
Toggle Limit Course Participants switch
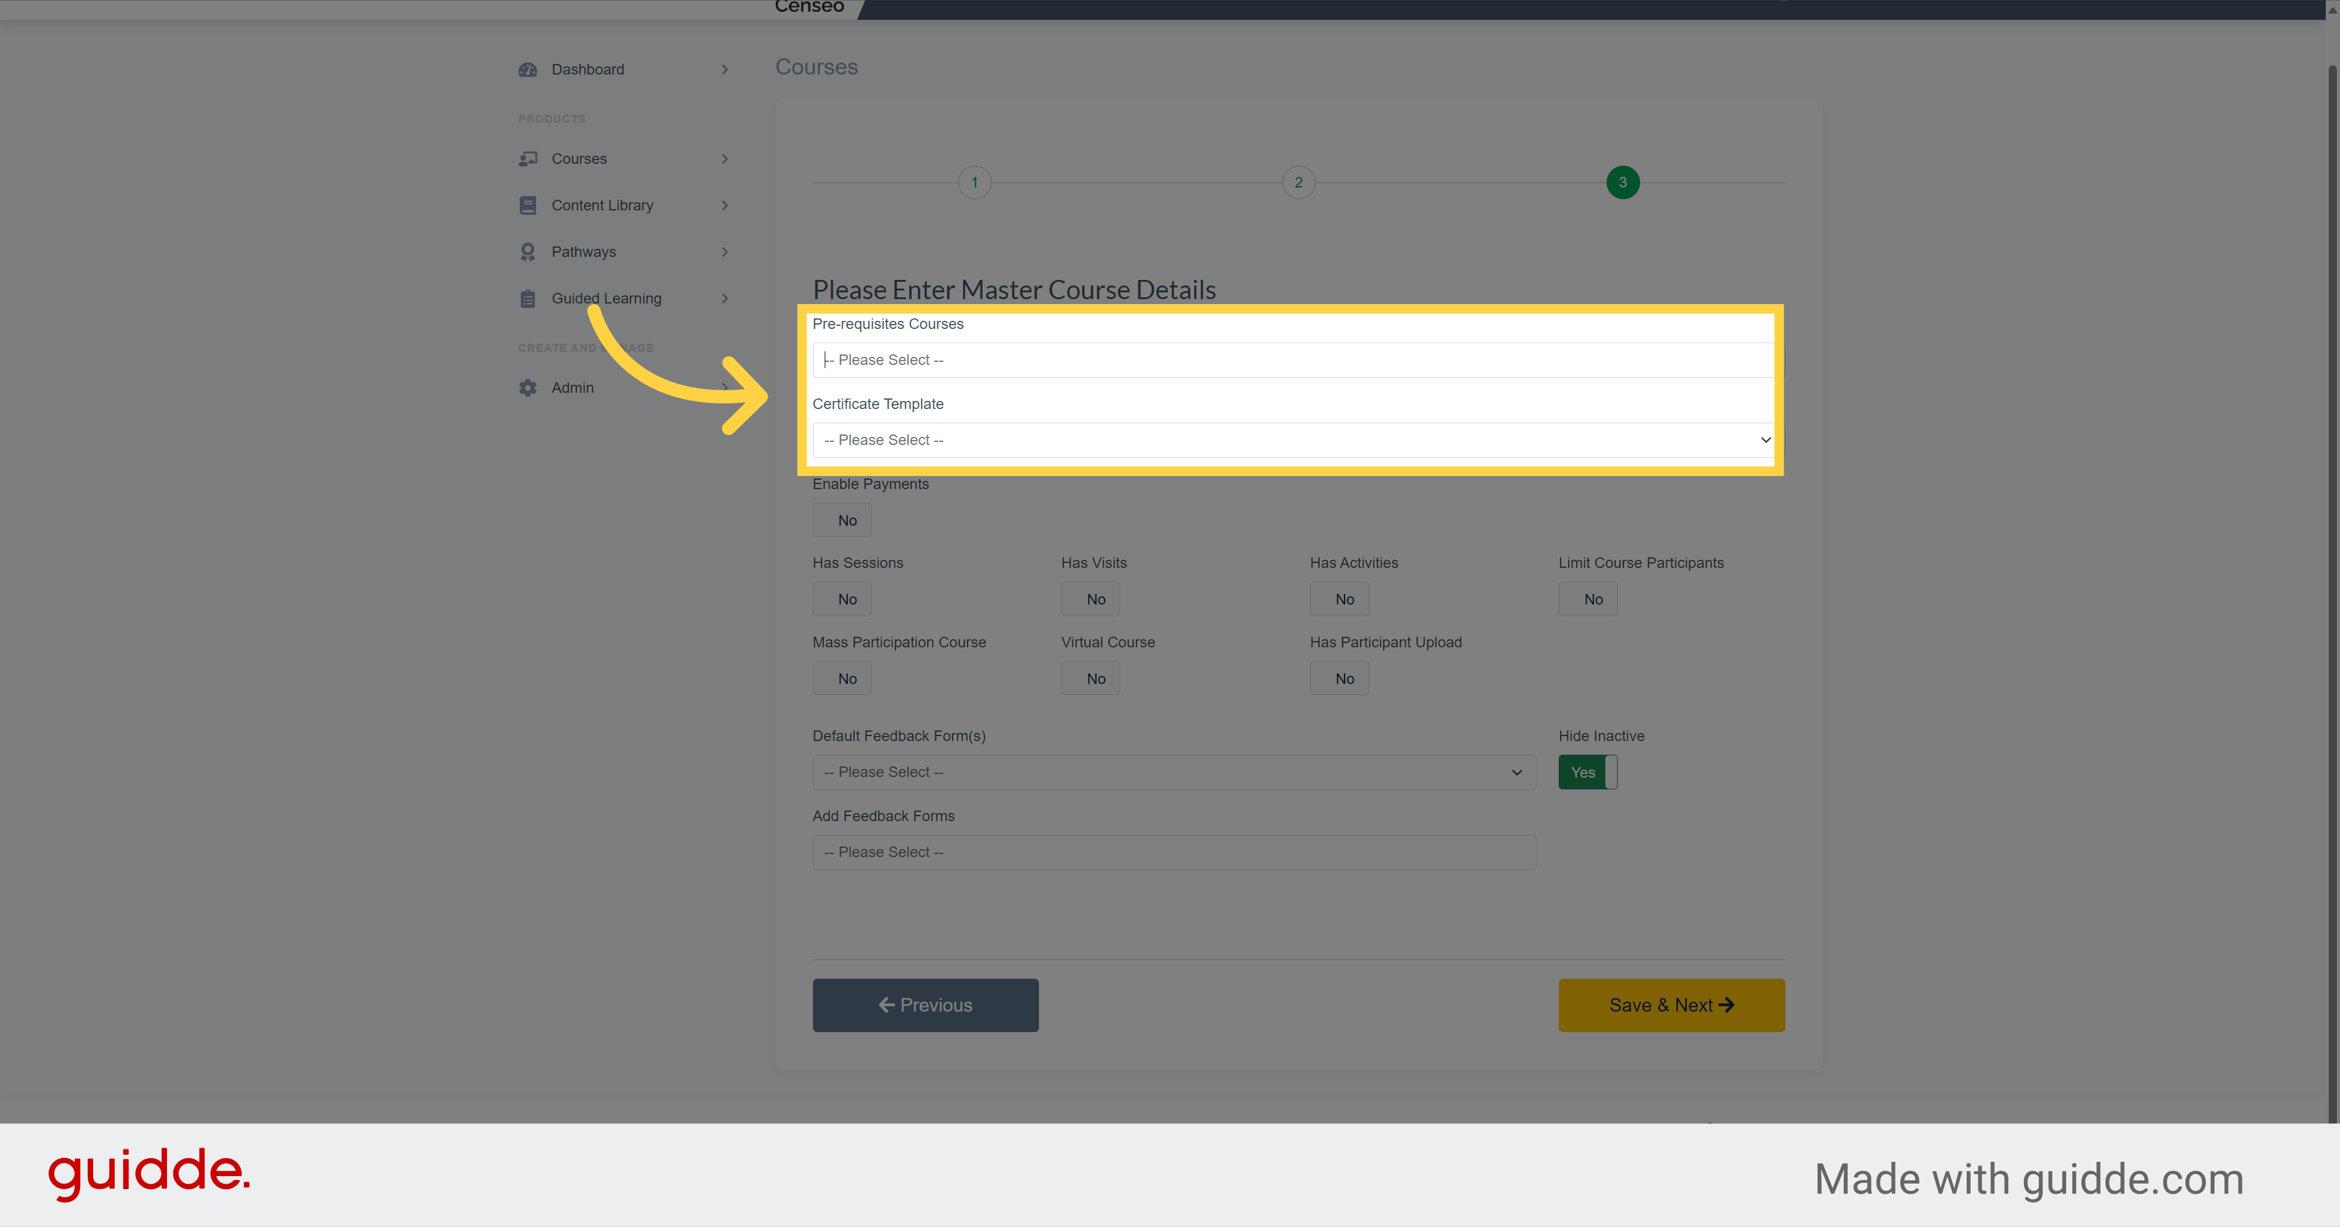click(1588, 599)
